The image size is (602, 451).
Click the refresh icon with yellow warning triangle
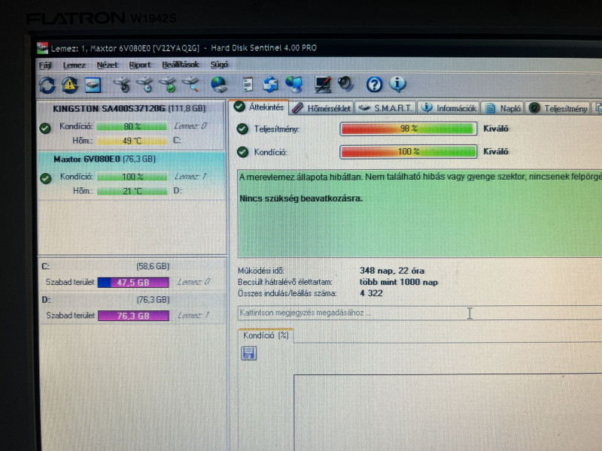pyautogui.click(x=69, y=85)
